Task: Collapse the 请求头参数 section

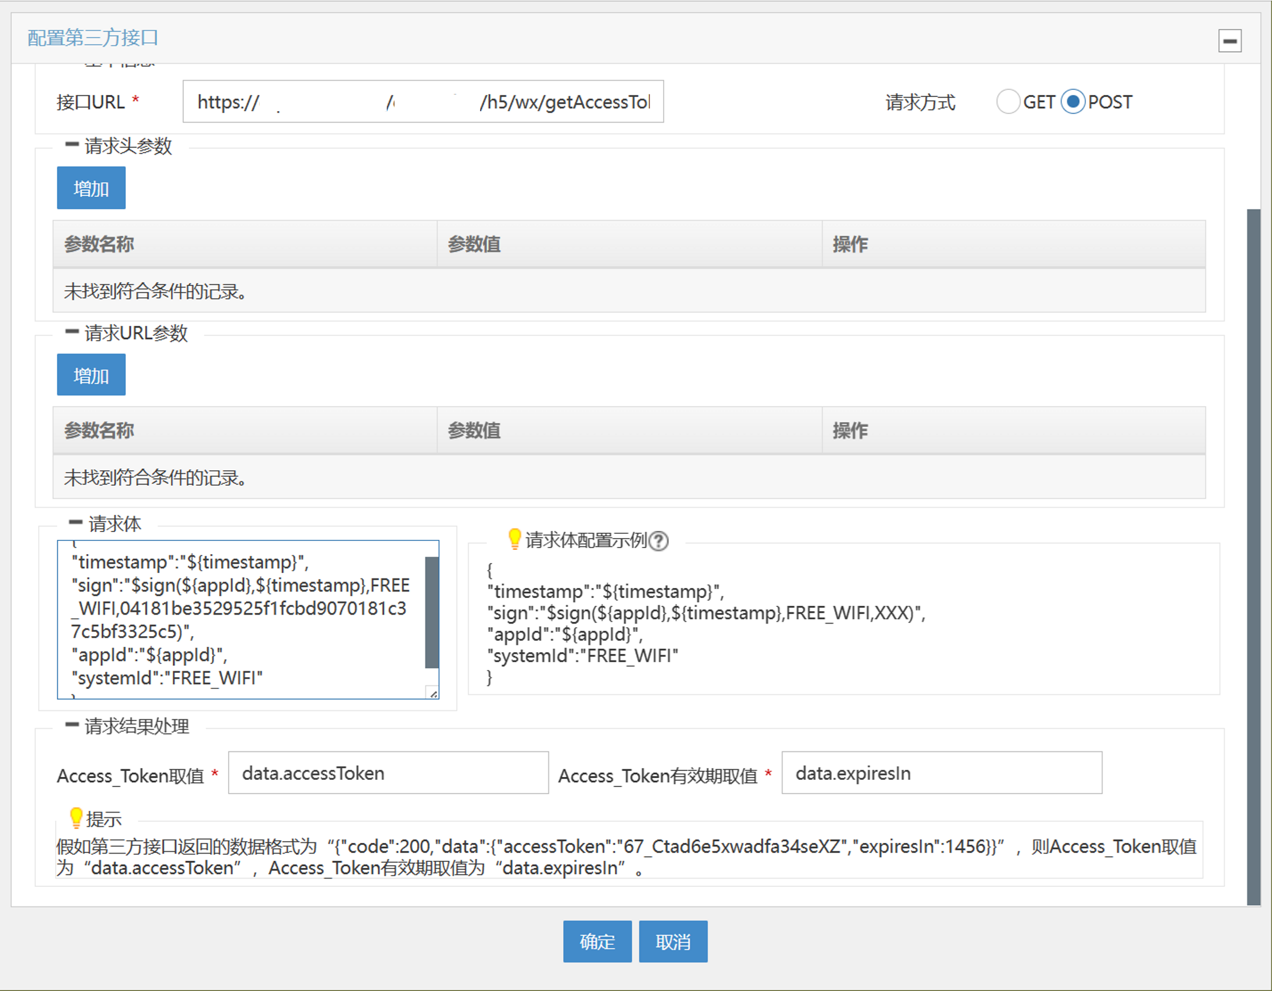Action: click(72, 144)
